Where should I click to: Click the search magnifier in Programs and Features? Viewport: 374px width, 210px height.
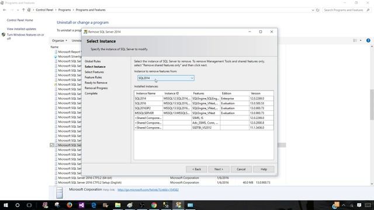(x=368, y=10)
